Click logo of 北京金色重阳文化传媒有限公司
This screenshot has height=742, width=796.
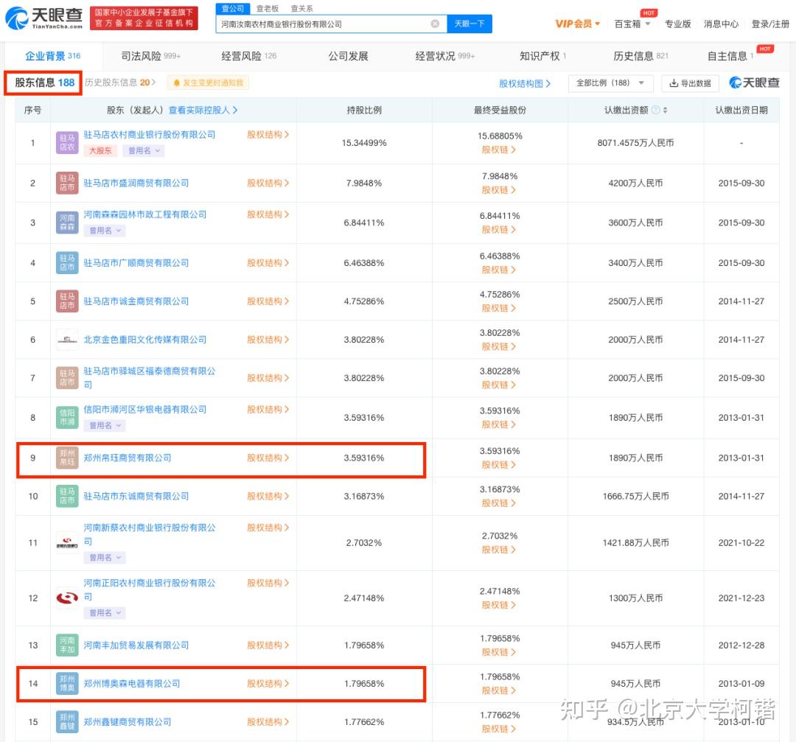click(x=67, y=340)
